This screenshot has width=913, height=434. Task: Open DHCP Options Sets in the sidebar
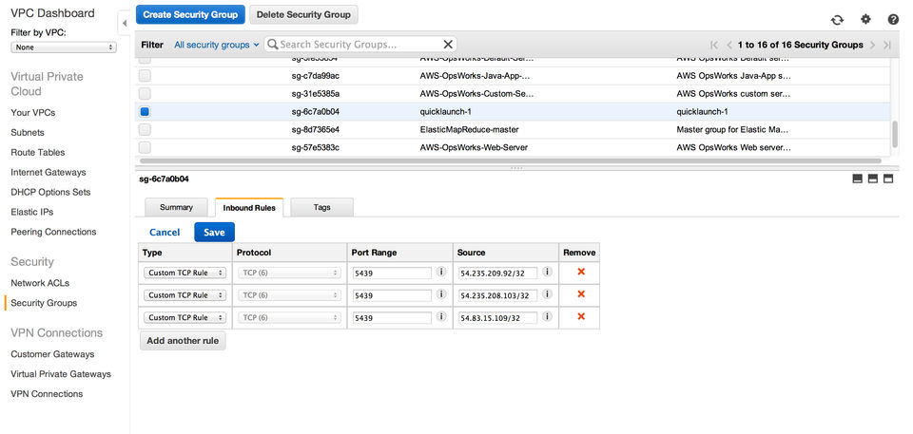(x=50, y=192)
